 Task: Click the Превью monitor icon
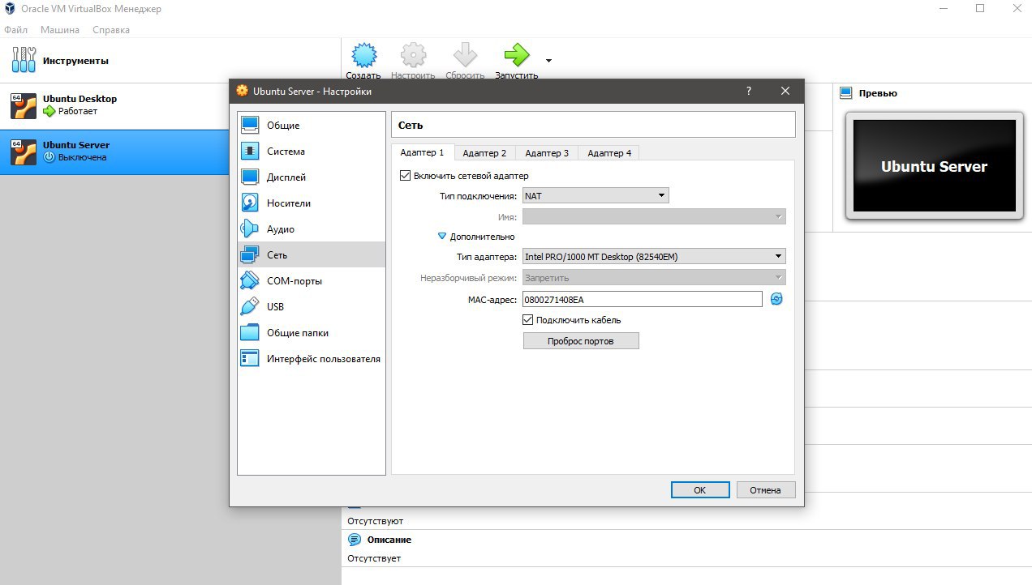pyautogui.click(x=846, y=93)
